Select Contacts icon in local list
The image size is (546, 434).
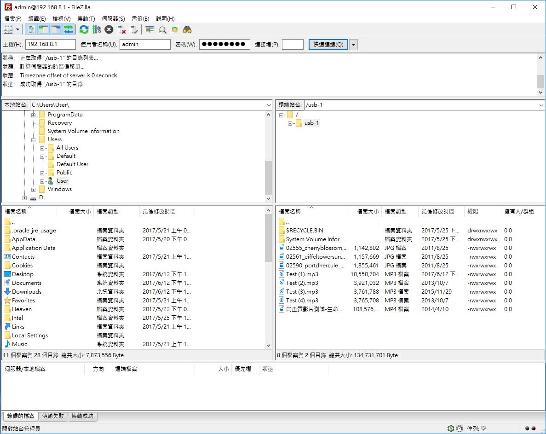point(7,257)
